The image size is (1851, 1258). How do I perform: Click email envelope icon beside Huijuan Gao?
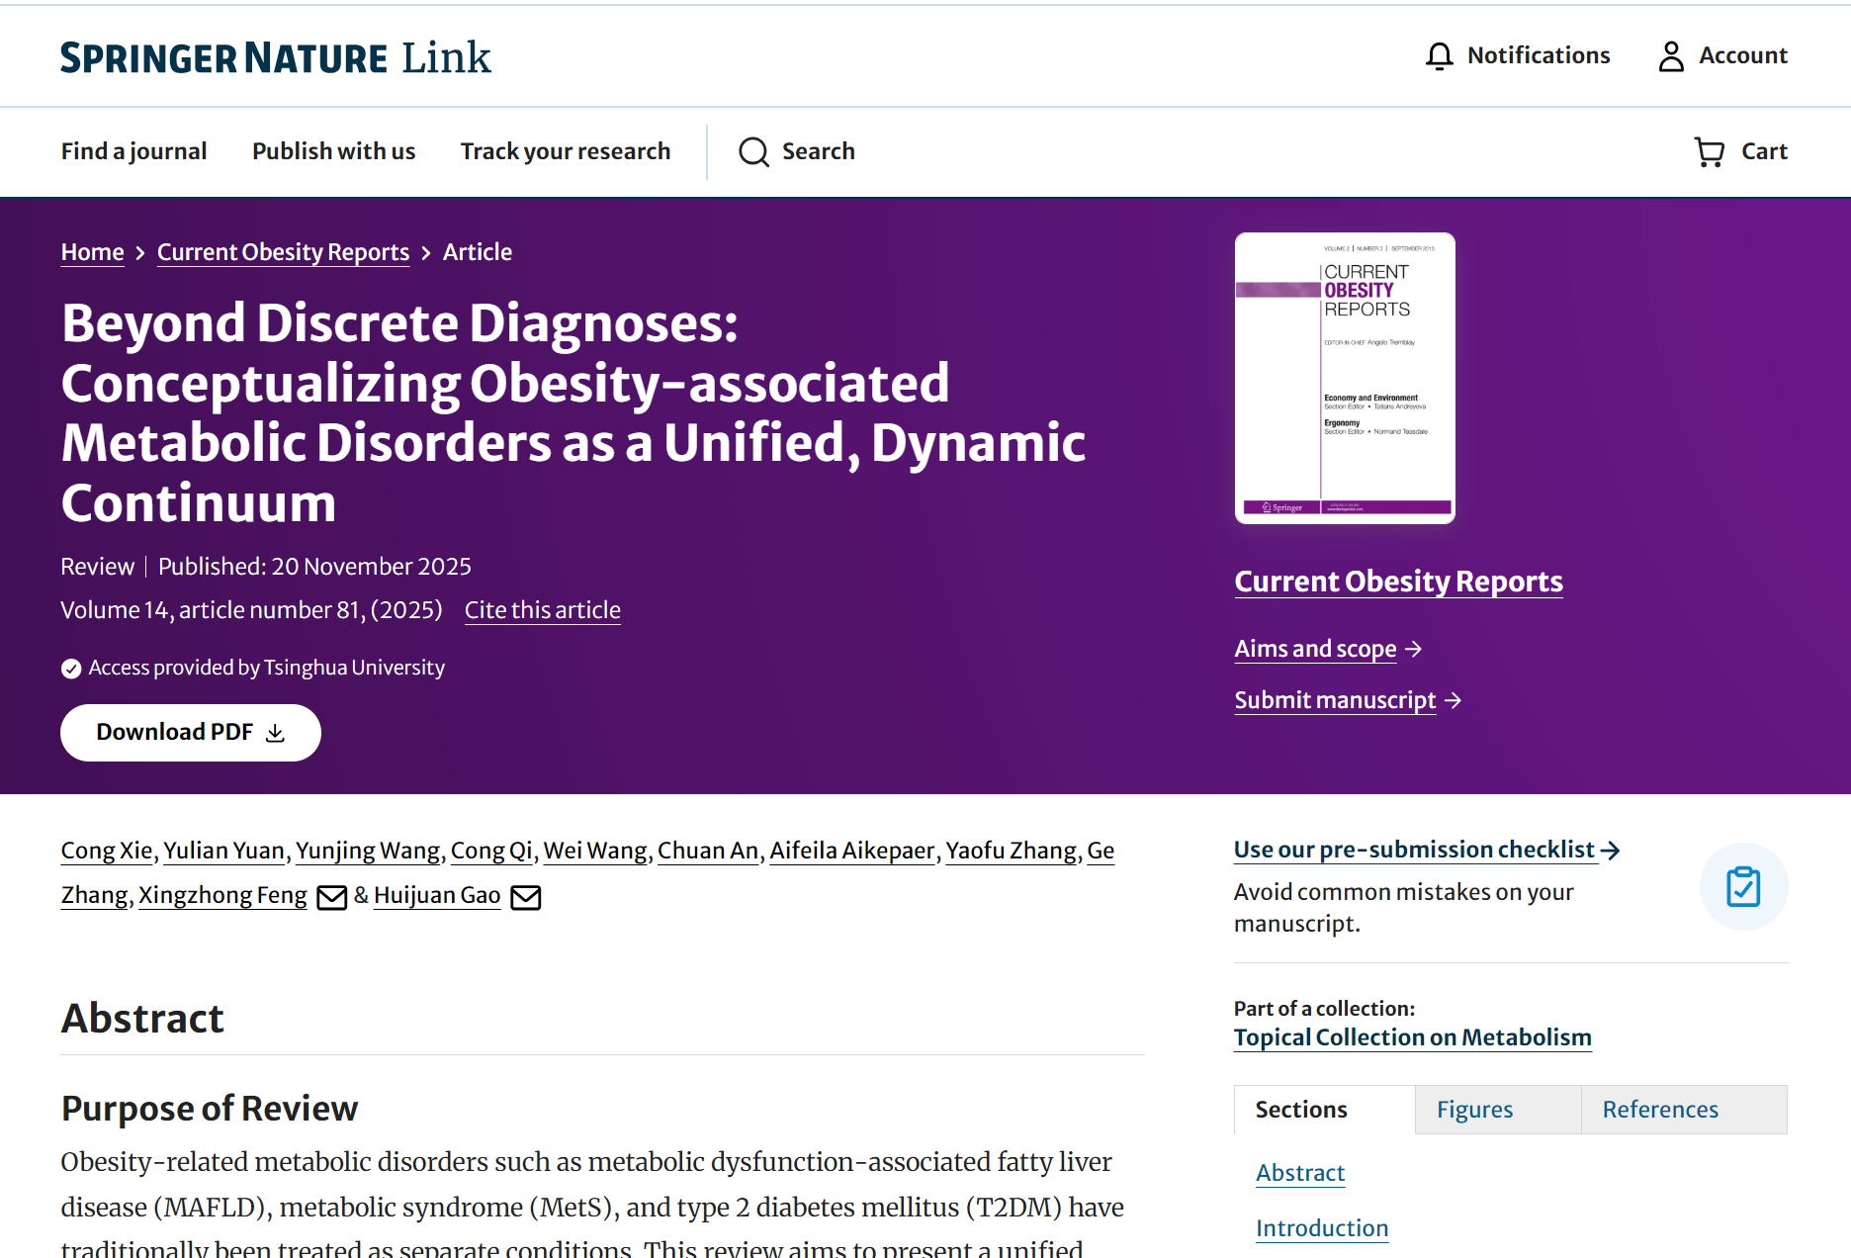tap(525, 897)
